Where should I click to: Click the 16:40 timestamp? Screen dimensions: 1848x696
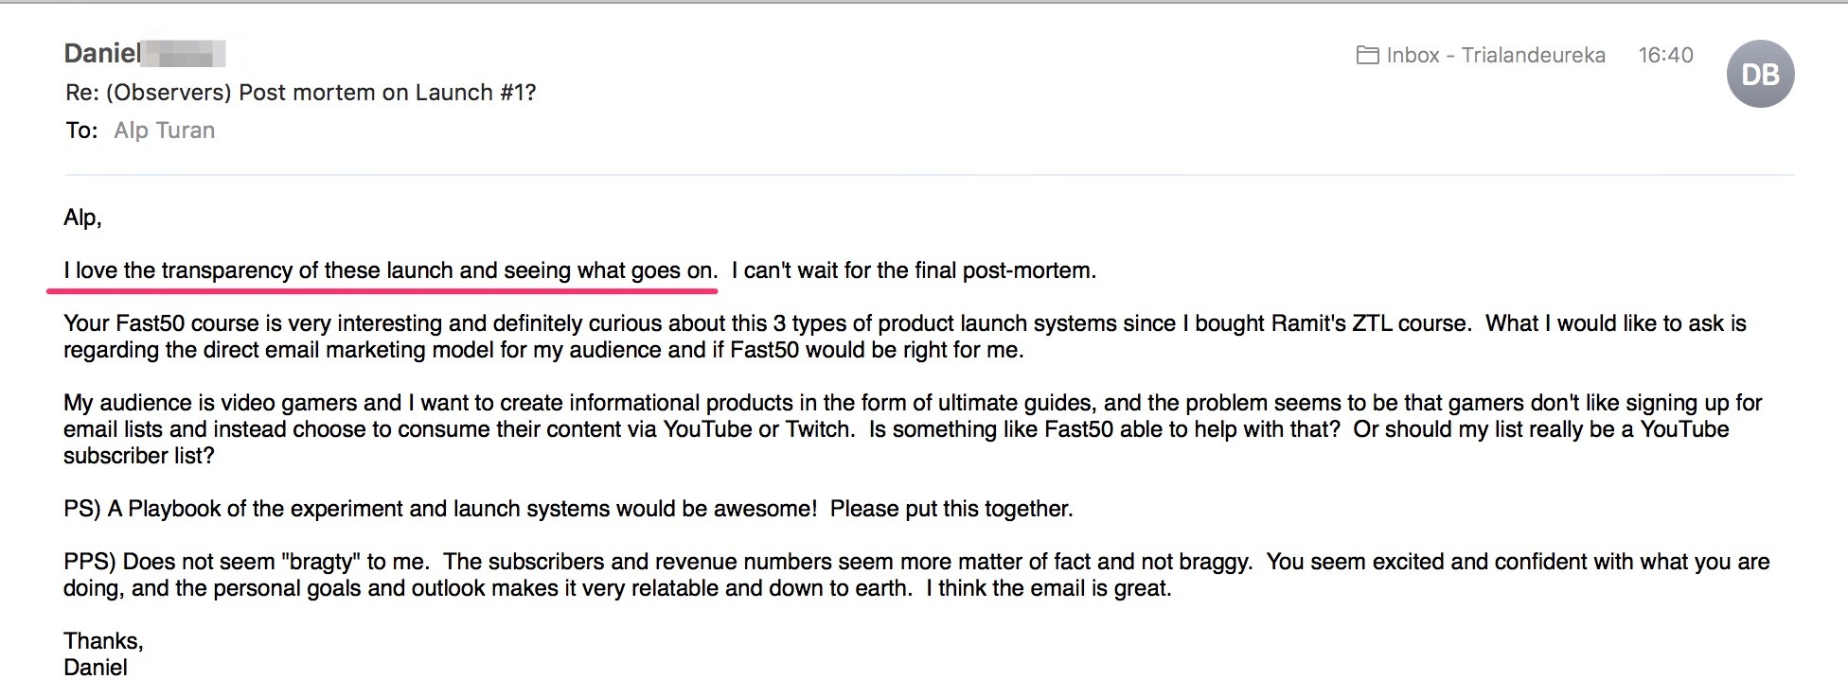[x=1665, y=56]
